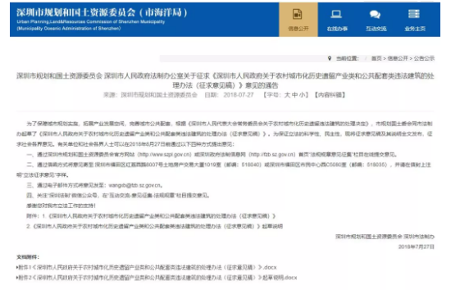Open the www.szpl.gov.cn URL in text
The image size is (451, 299).
pos(164,155)
